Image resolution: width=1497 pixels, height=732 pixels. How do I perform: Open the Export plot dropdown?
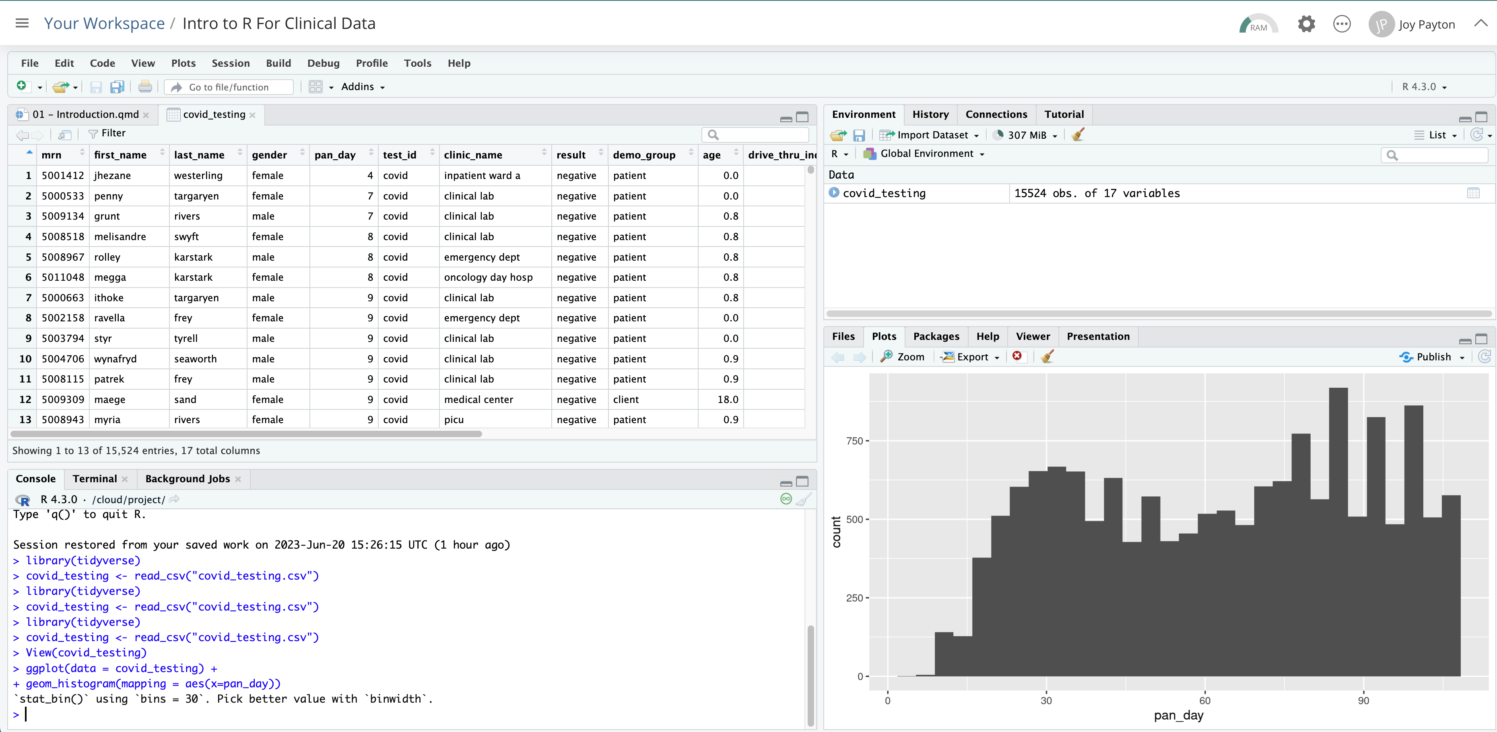click(x=972, y=357)
